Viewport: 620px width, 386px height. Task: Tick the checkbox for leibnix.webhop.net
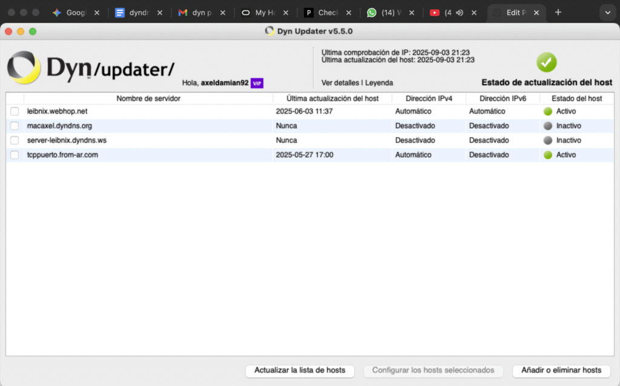[15, 111]
